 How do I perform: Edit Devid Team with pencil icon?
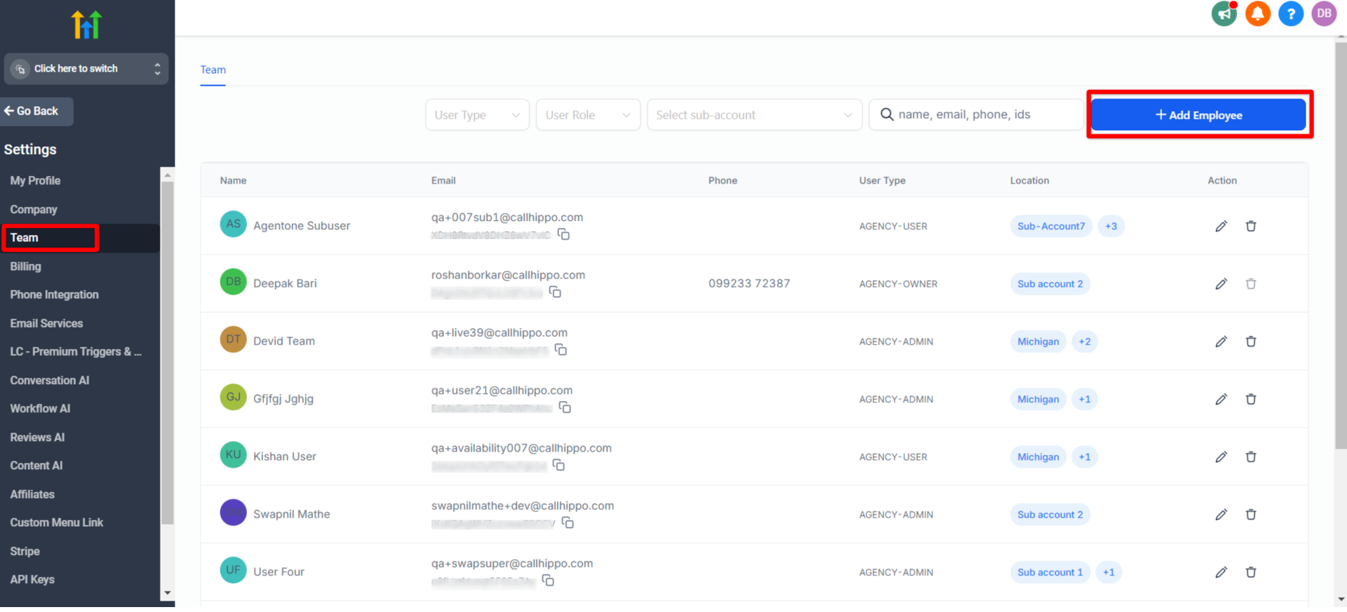[1221, 341]
